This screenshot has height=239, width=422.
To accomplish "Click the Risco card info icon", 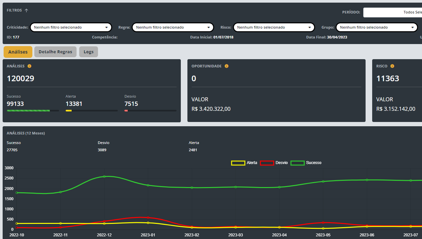I will point(392,66).
